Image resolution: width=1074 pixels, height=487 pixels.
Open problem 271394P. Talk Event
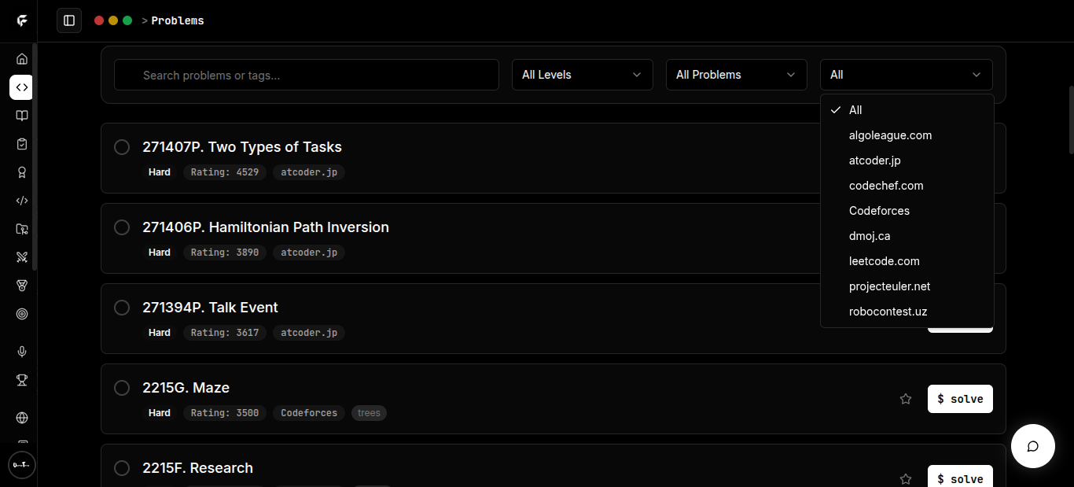coord(210,308)
